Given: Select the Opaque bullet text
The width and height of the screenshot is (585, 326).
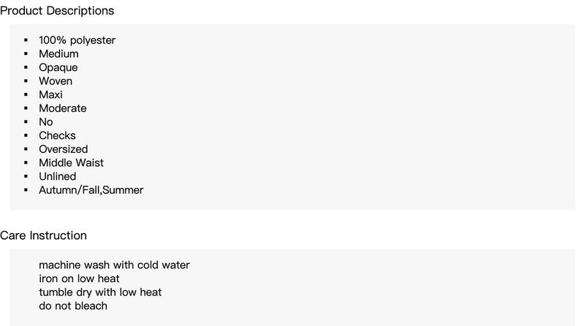Looking at the screenshot, I should pos(58,67).
